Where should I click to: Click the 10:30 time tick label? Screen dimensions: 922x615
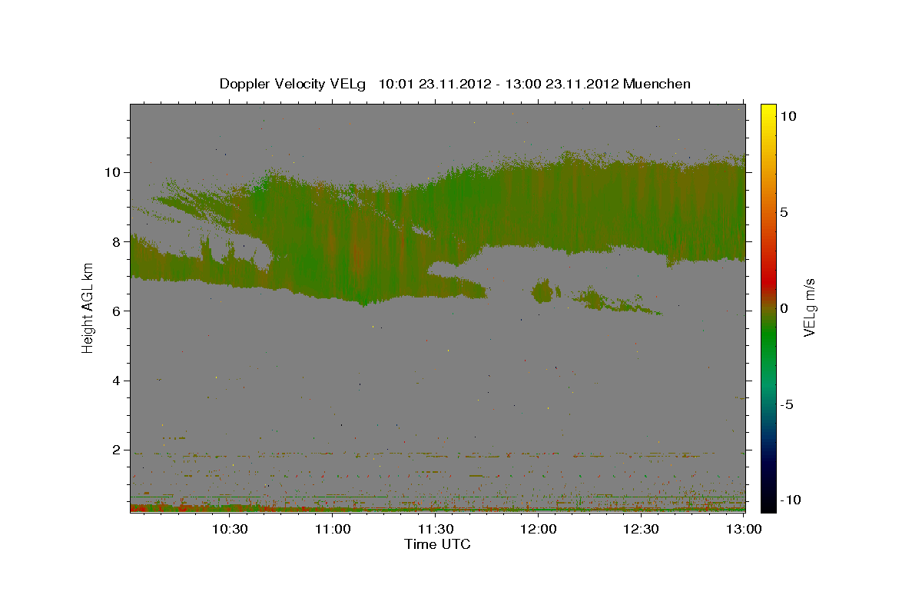pos(230,529)
